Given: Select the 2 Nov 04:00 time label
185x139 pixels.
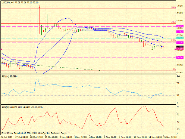Looking at the screenshot, I should tap(66, 137).
